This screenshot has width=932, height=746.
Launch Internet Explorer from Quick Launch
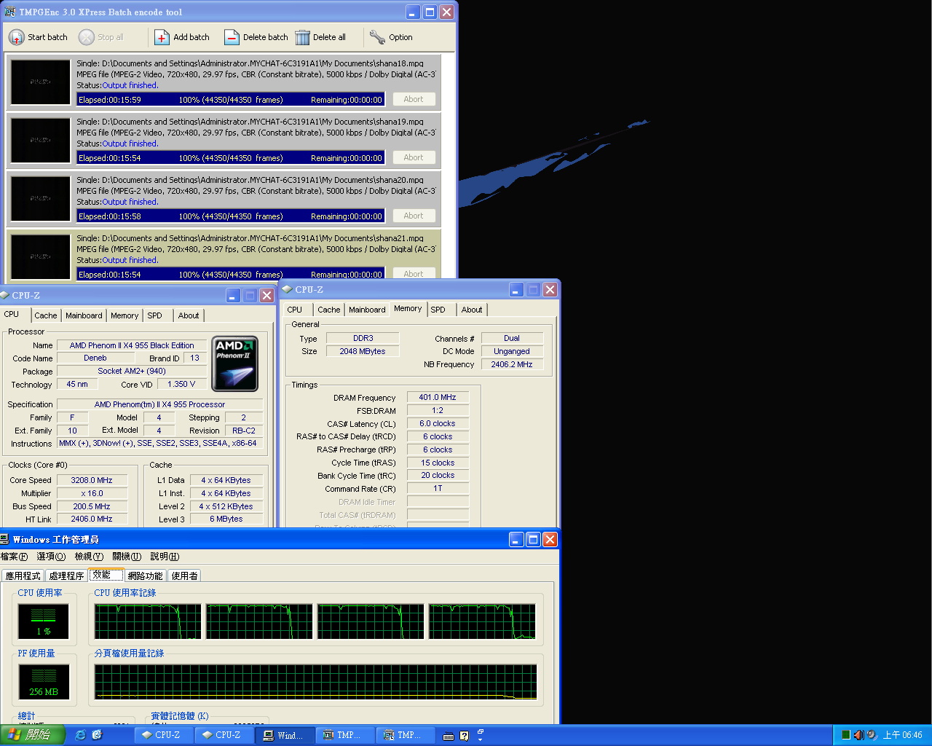pos(81,735)
